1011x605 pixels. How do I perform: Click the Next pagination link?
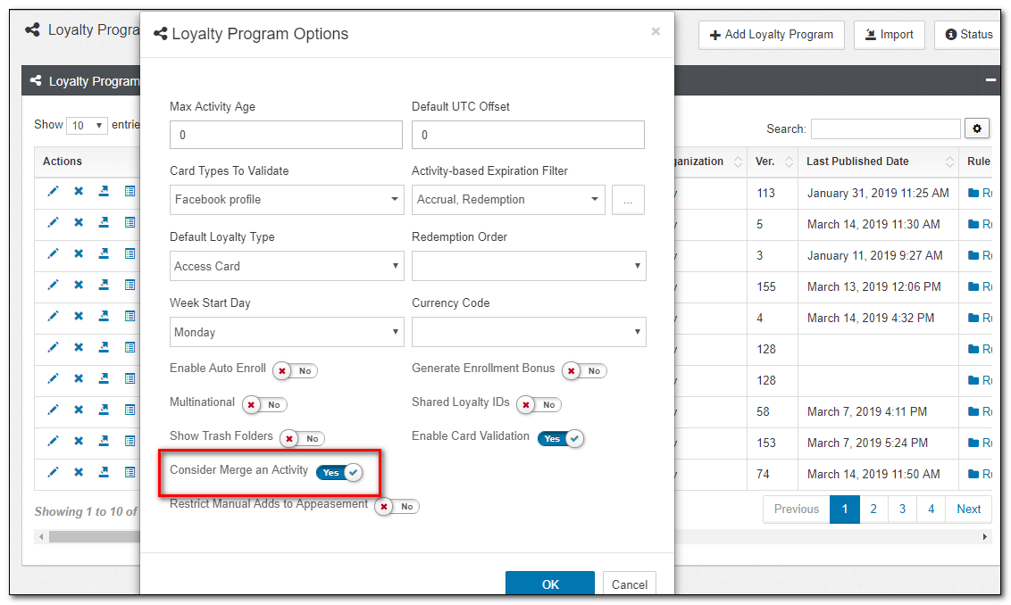tap(968, 509)
